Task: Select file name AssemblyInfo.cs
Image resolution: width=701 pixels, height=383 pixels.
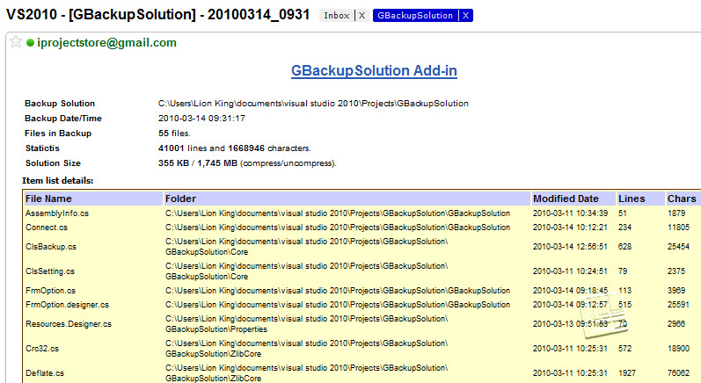Action: tap(57, 213)
